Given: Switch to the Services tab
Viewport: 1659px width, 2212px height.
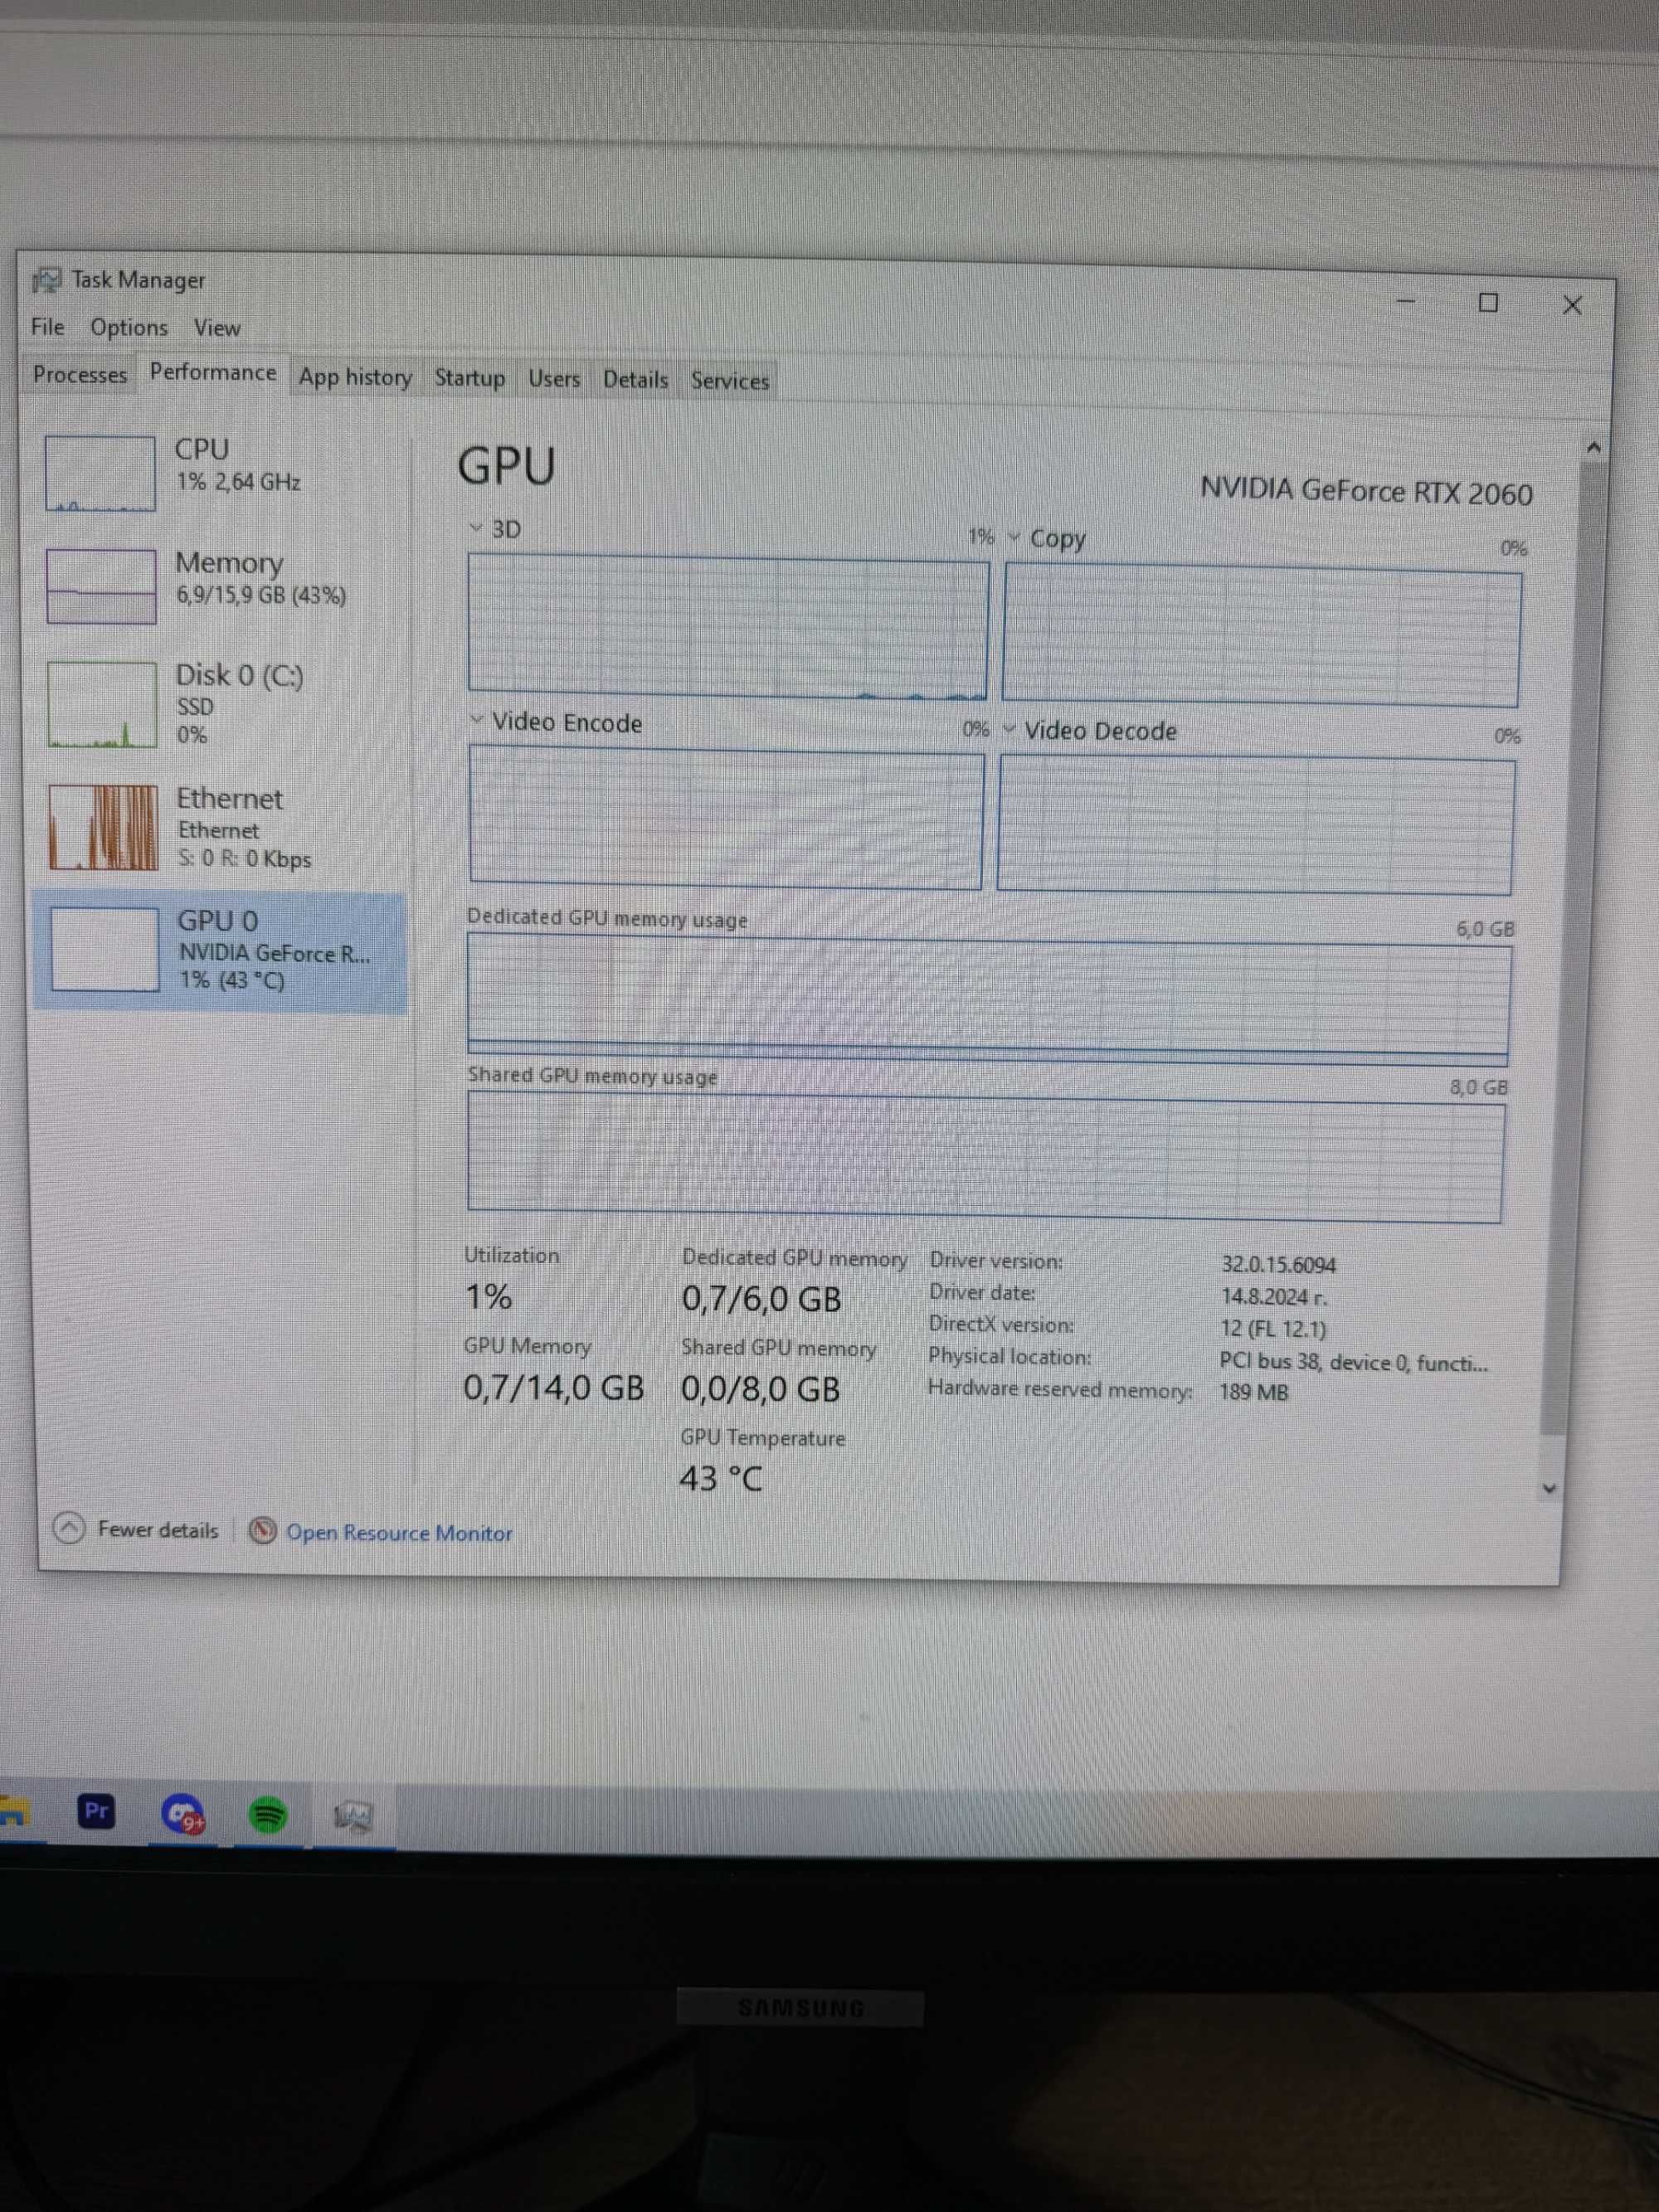Looking at the screenshot, I should tap(730, 381).
